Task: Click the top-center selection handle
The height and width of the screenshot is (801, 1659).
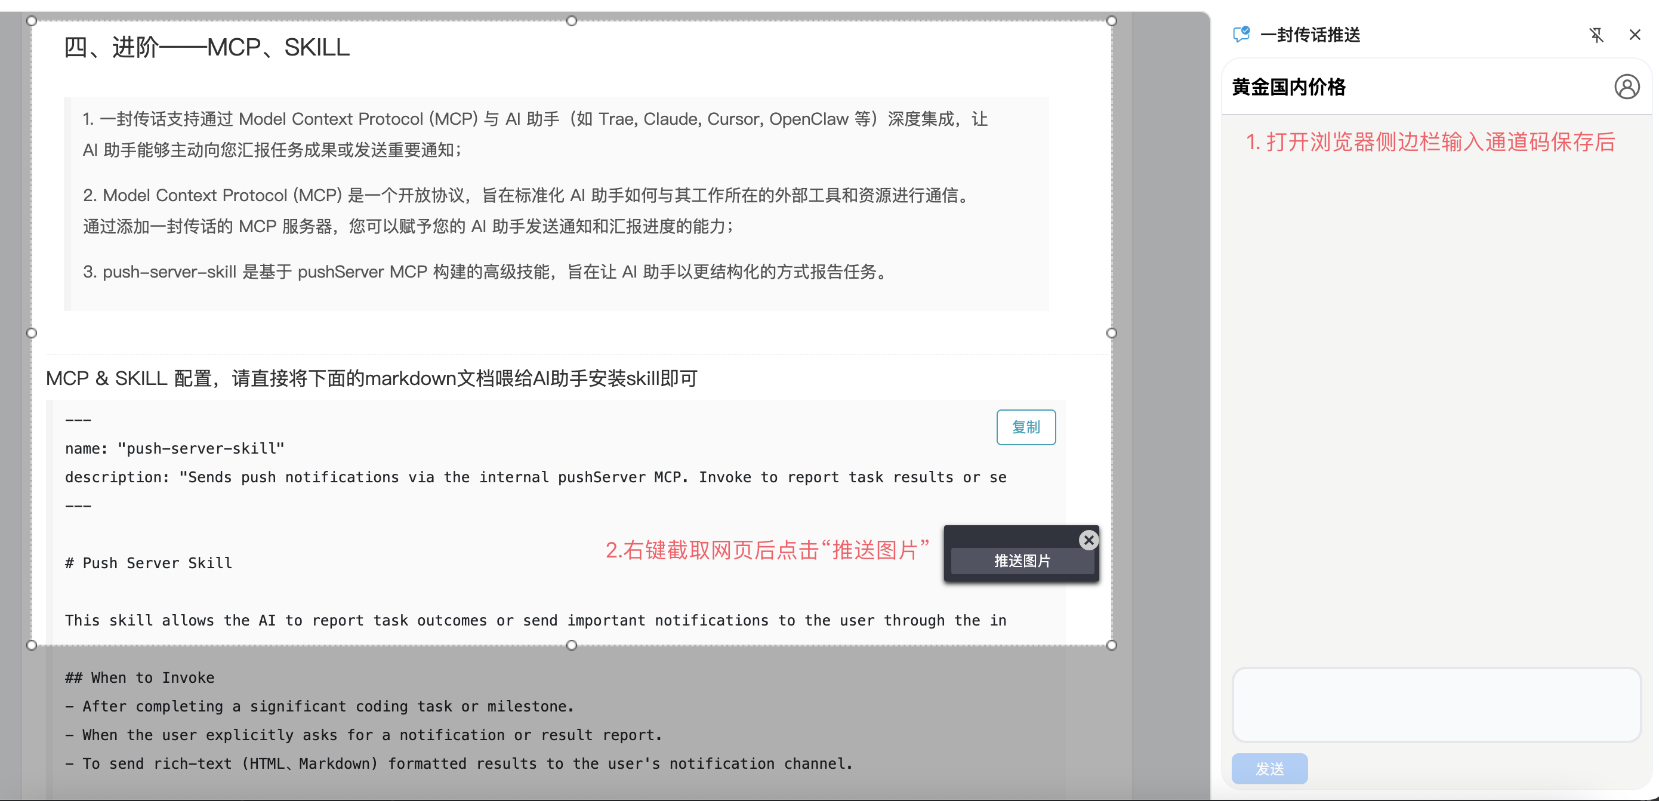Action: [571, 20]
